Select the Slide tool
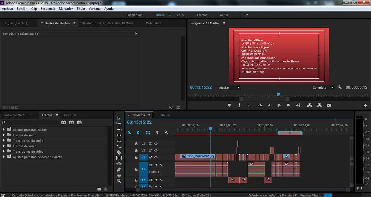This screenshot has width=371, height=197. [119, 164]
